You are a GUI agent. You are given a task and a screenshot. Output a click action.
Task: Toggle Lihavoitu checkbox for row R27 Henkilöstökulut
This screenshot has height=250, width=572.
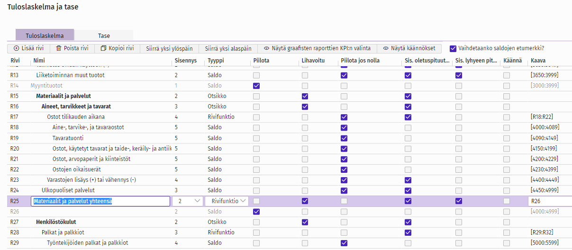305,222
